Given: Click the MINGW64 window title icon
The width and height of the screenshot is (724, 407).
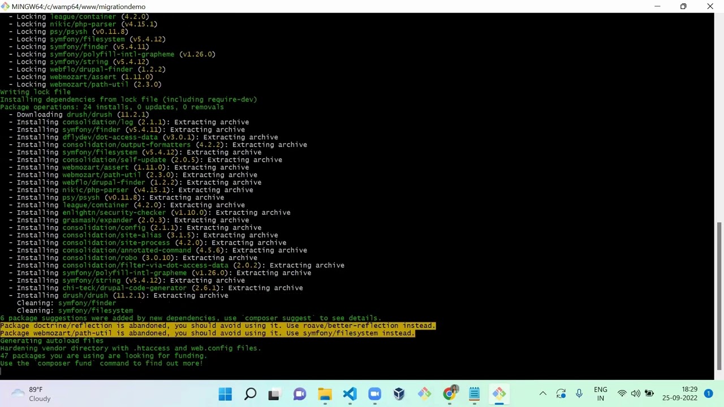Looking at the screenshot, I should (6, 6).
